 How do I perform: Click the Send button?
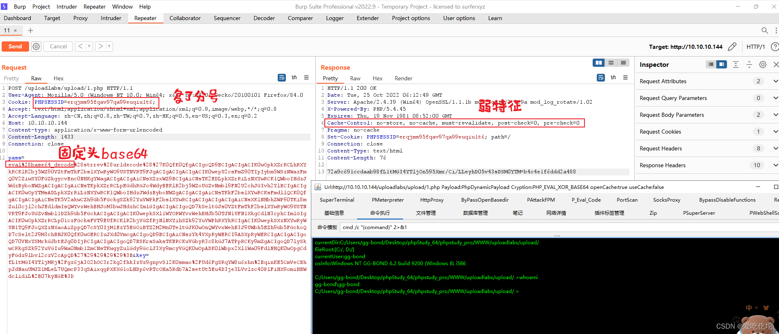pos(15,46)
